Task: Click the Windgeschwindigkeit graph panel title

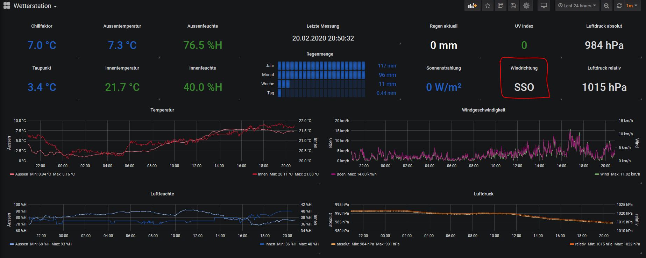Action: (483, 110)
